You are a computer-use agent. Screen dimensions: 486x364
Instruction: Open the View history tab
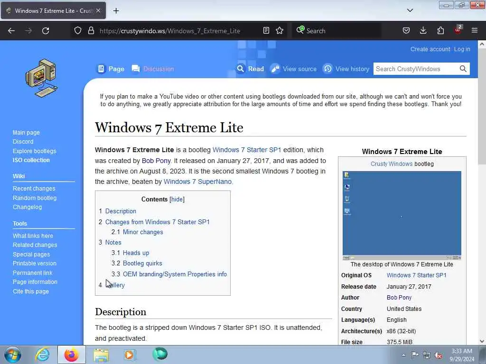tap(346, 69)
